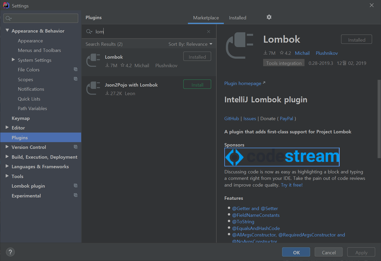Open the @EqualsAndHashCode feature link

[x=256, y=228]
